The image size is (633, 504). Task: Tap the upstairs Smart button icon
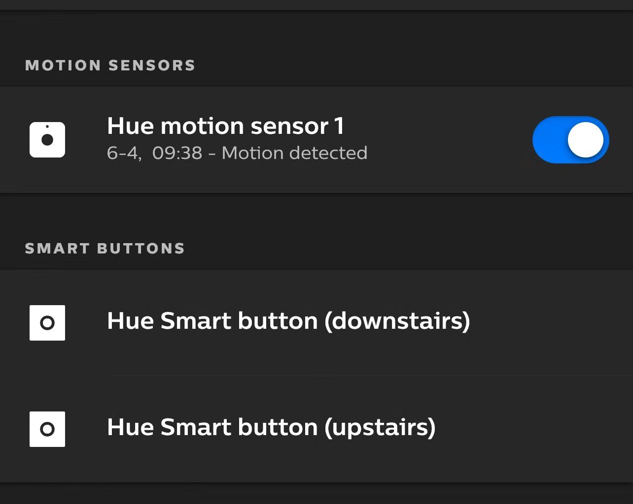(47, 429)
